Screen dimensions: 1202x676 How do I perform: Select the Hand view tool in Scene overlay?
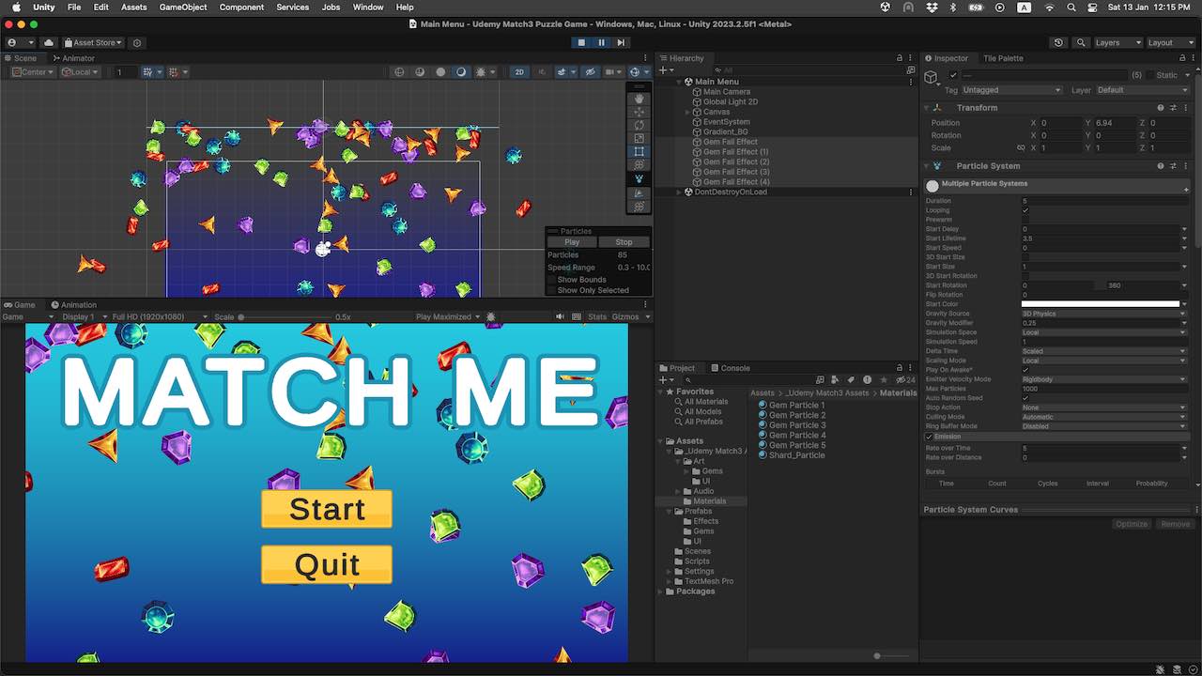(640, 99)
